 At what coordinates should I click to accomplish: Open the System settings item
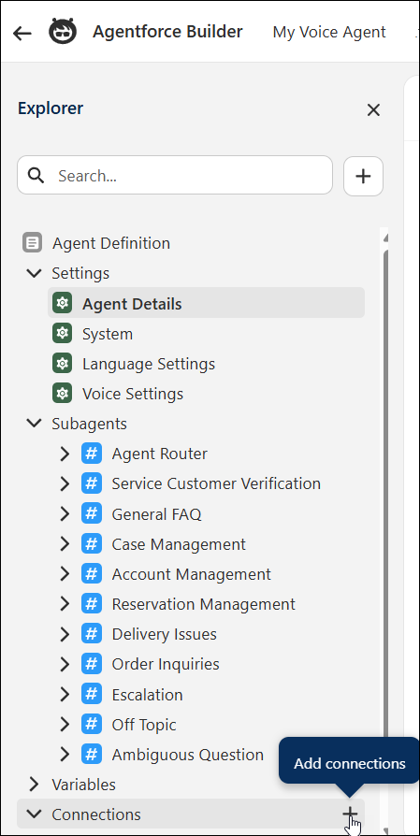pyautogui.click(x=108, y=334)
